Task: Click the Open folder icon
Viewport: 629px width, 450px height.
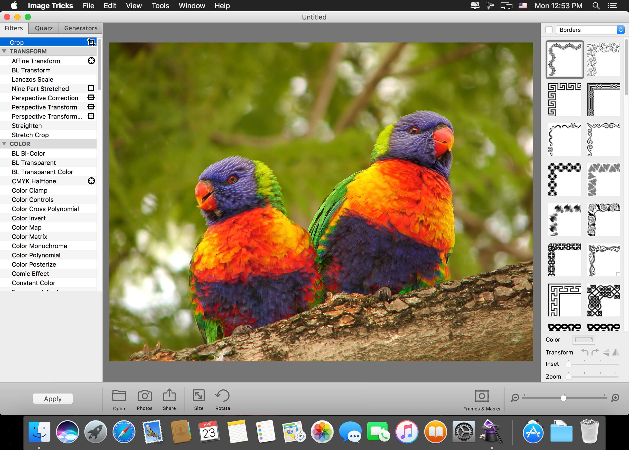Action: click(x=119, y=396)
